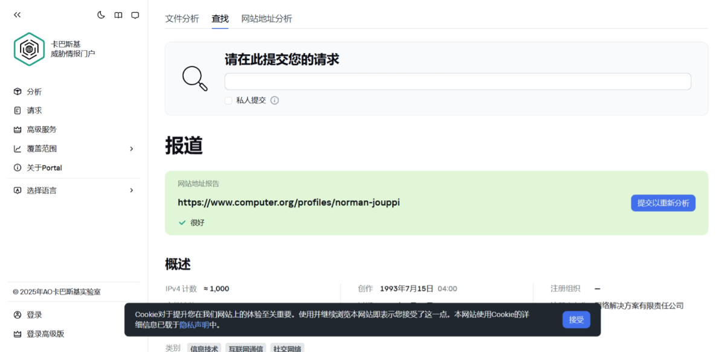Click the 1993年7月15日 creation date
This screenshot has width=725, height=352.
pyautogui.click(x=407, y=289)
